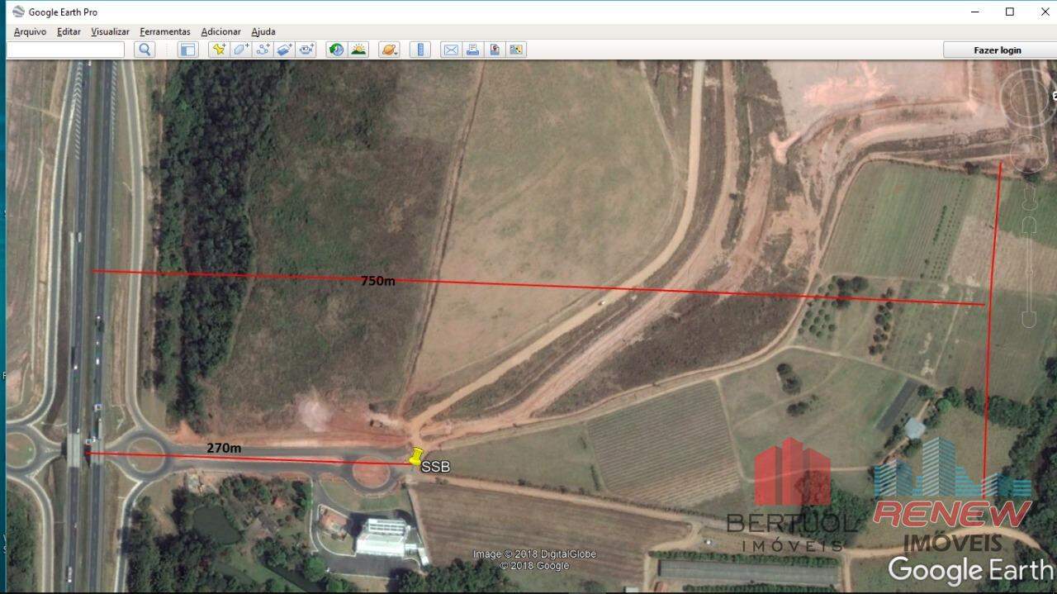
Task: Click the yellow SSB placemark pin
Action: 416,456
